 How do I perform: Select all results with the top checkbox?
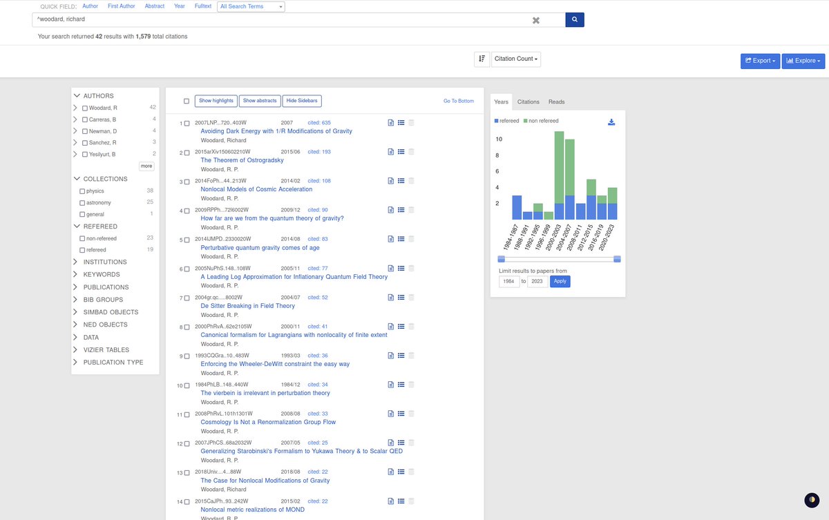click(187, 101)
